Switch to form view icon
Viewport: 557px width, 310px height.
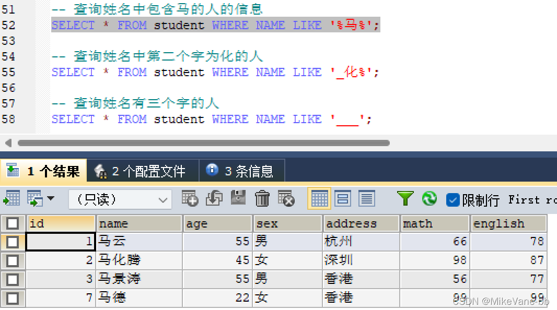[343, 199]
